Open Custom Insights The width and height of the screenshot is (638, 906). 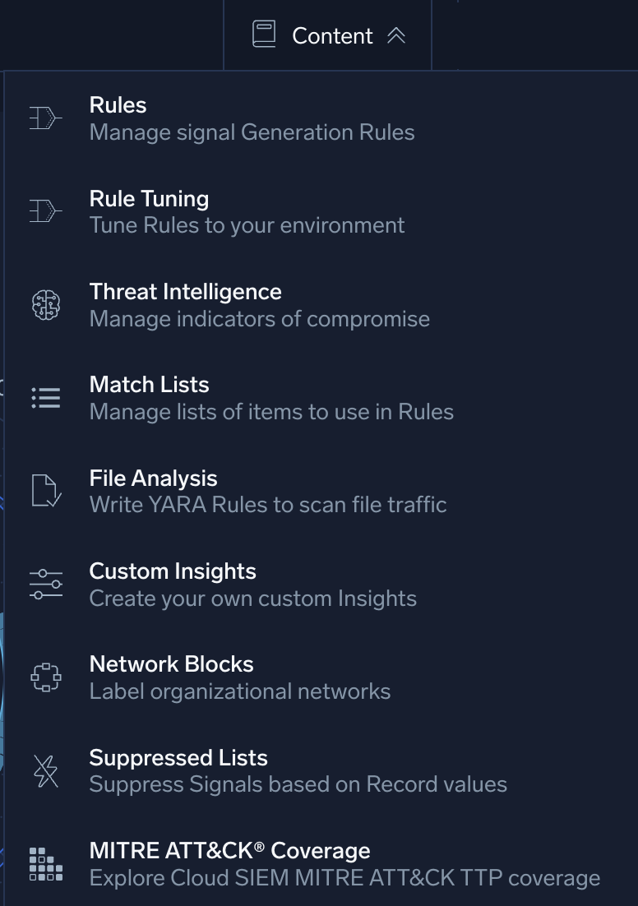pos(173,571)
